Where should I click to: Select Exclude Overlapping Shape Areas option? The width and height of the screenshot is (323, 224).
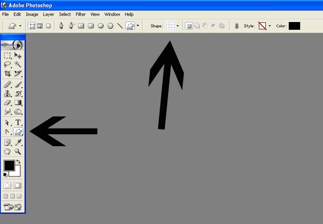[221, 26]
